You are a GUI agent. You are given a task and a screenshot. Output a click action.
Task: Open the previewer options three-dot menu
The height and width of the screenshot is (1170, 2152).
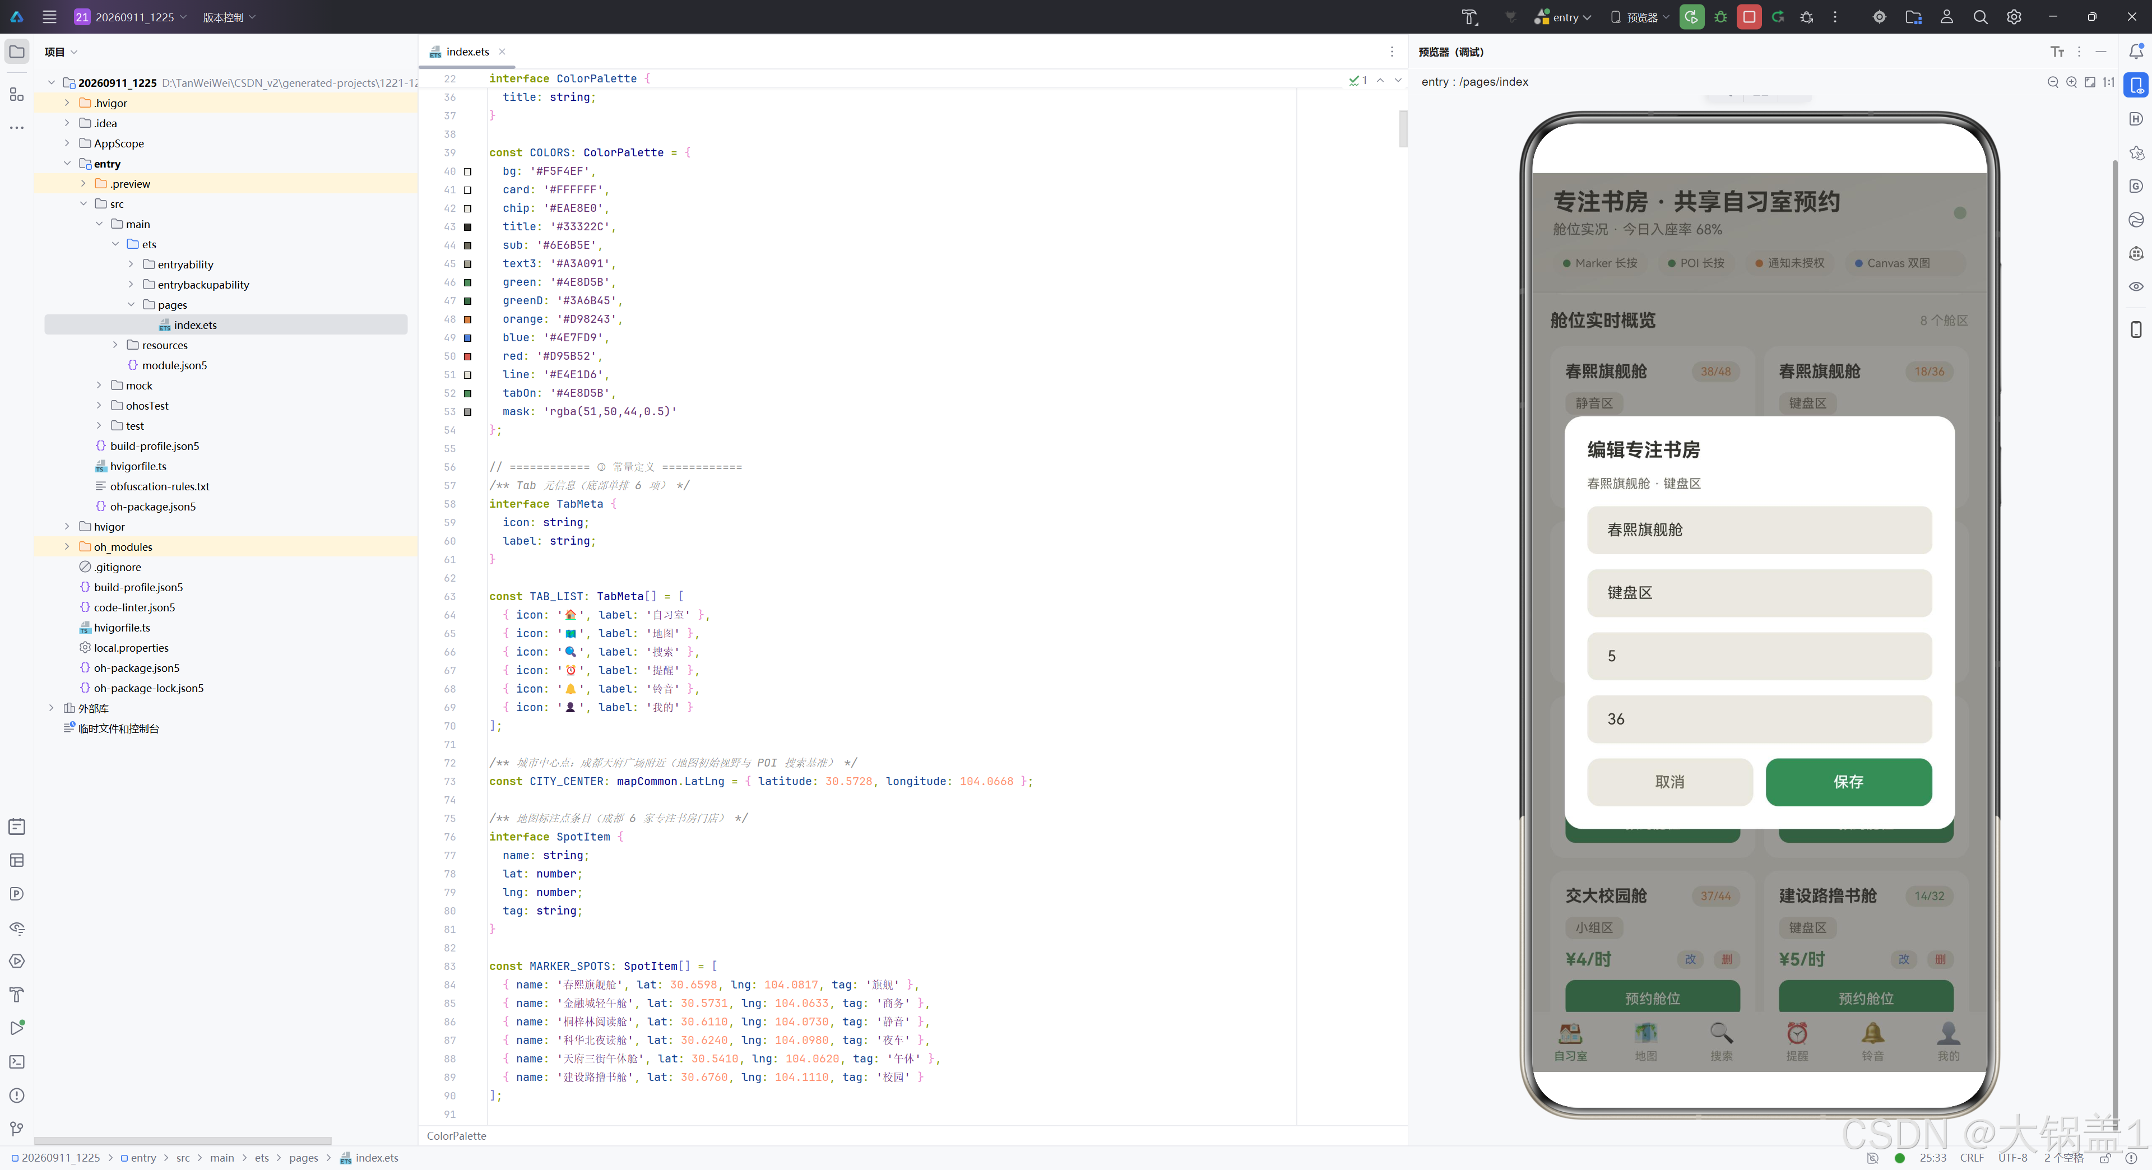point(2079,52)
